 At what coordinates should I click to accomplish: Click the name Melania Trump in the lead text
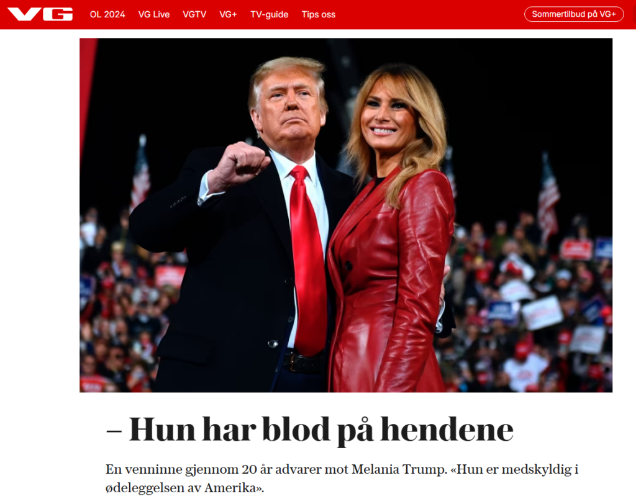399,469
